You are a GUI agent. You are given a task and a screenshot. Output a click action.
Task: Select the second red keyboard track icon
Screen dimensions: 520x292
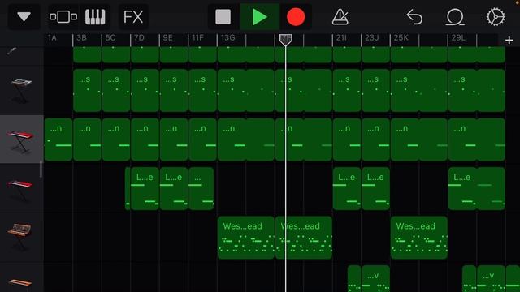(21, 189)
